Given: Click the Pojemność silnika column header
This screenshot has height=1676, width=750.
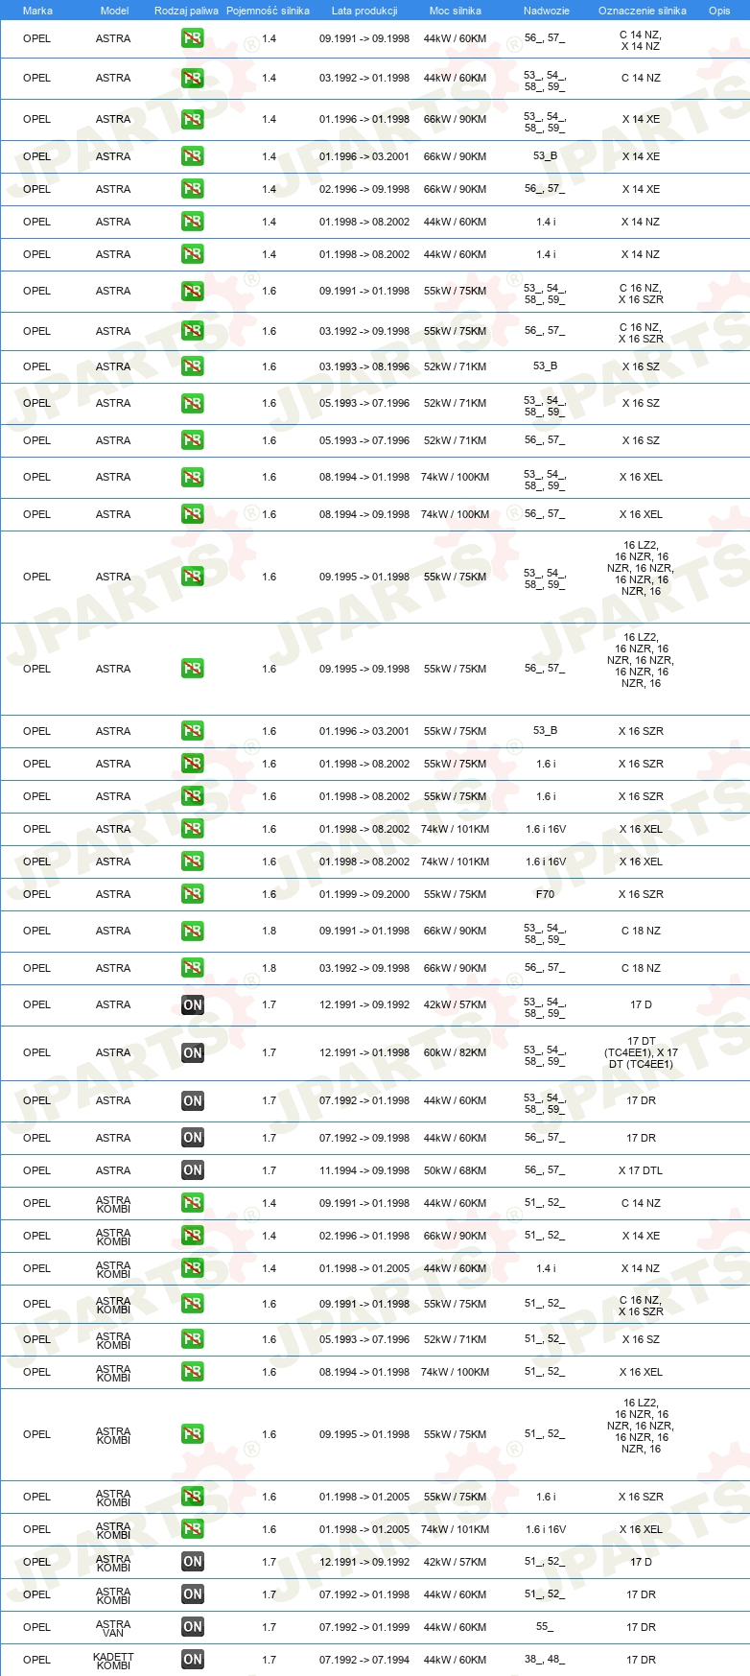Looking at the screenshot, I should [268, 11].
